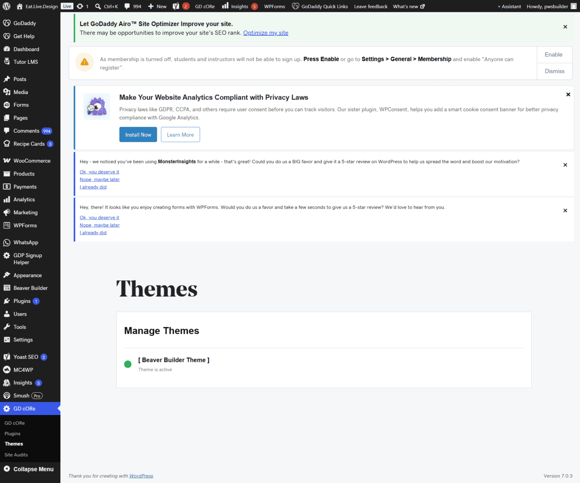Screen dimensions: 580x483
Task: Open Payments in the sidebar
Action: 30,187
